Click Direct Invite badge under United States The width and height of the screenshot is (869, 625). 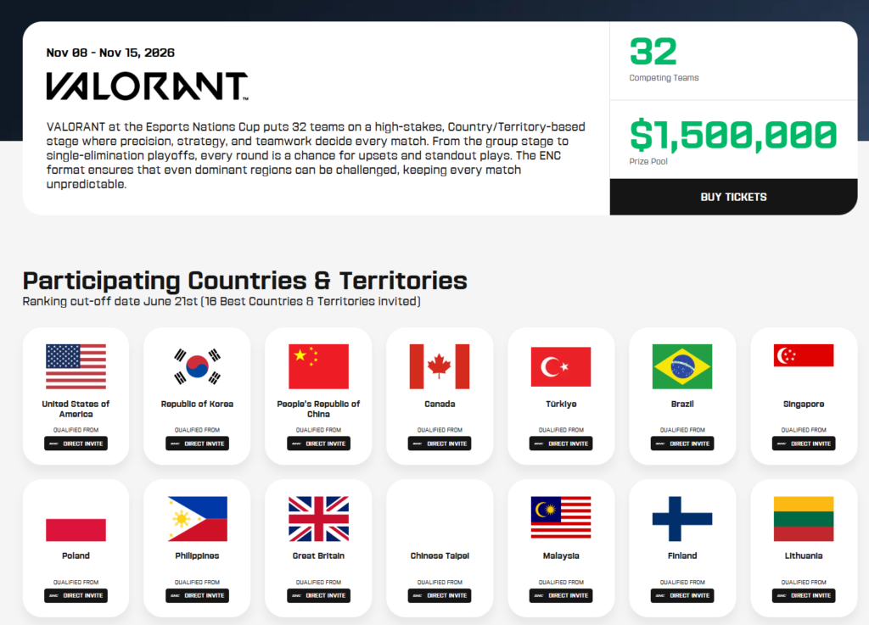coord(76,444)
